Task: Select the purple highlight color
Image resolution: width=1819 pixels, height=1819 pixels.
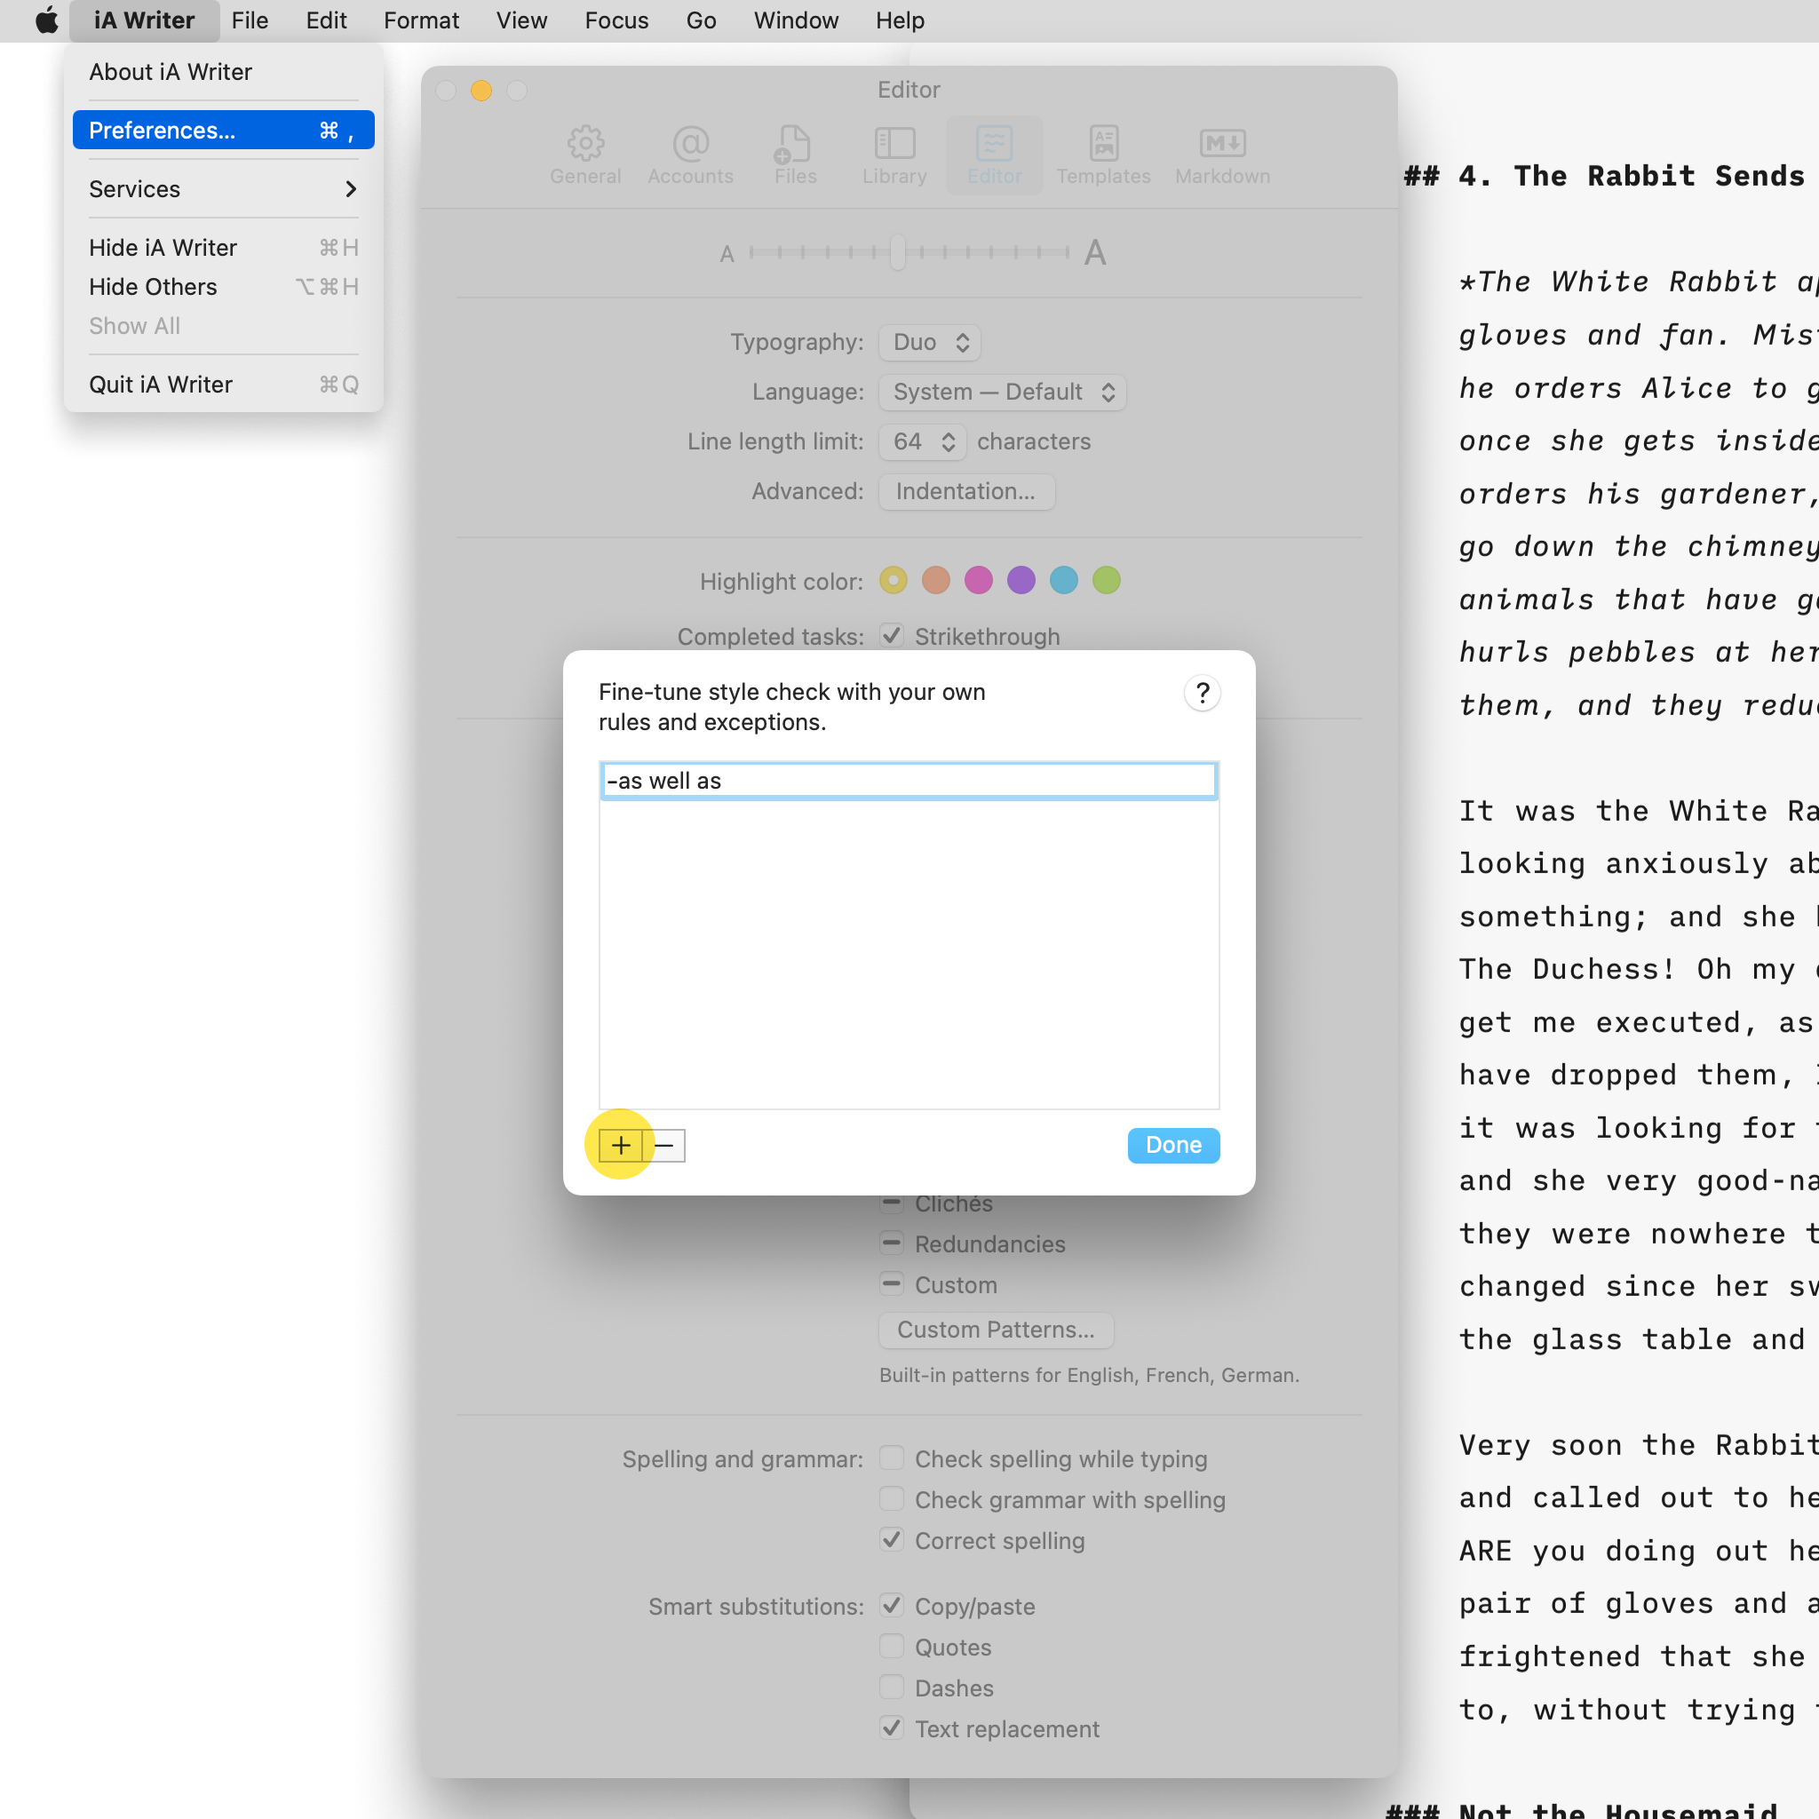Action: pos(1021,580)
